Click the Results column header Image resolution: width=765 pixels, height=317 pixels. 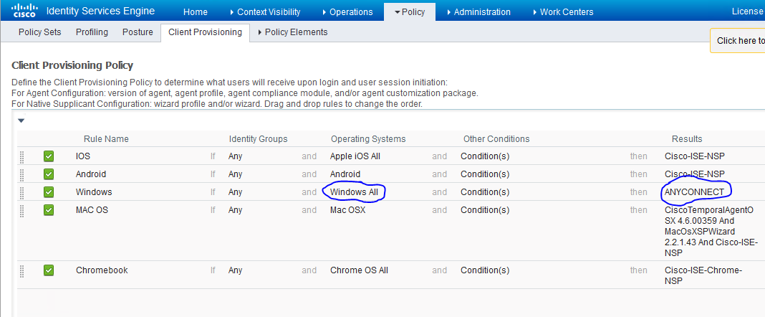tap(687, 138)
